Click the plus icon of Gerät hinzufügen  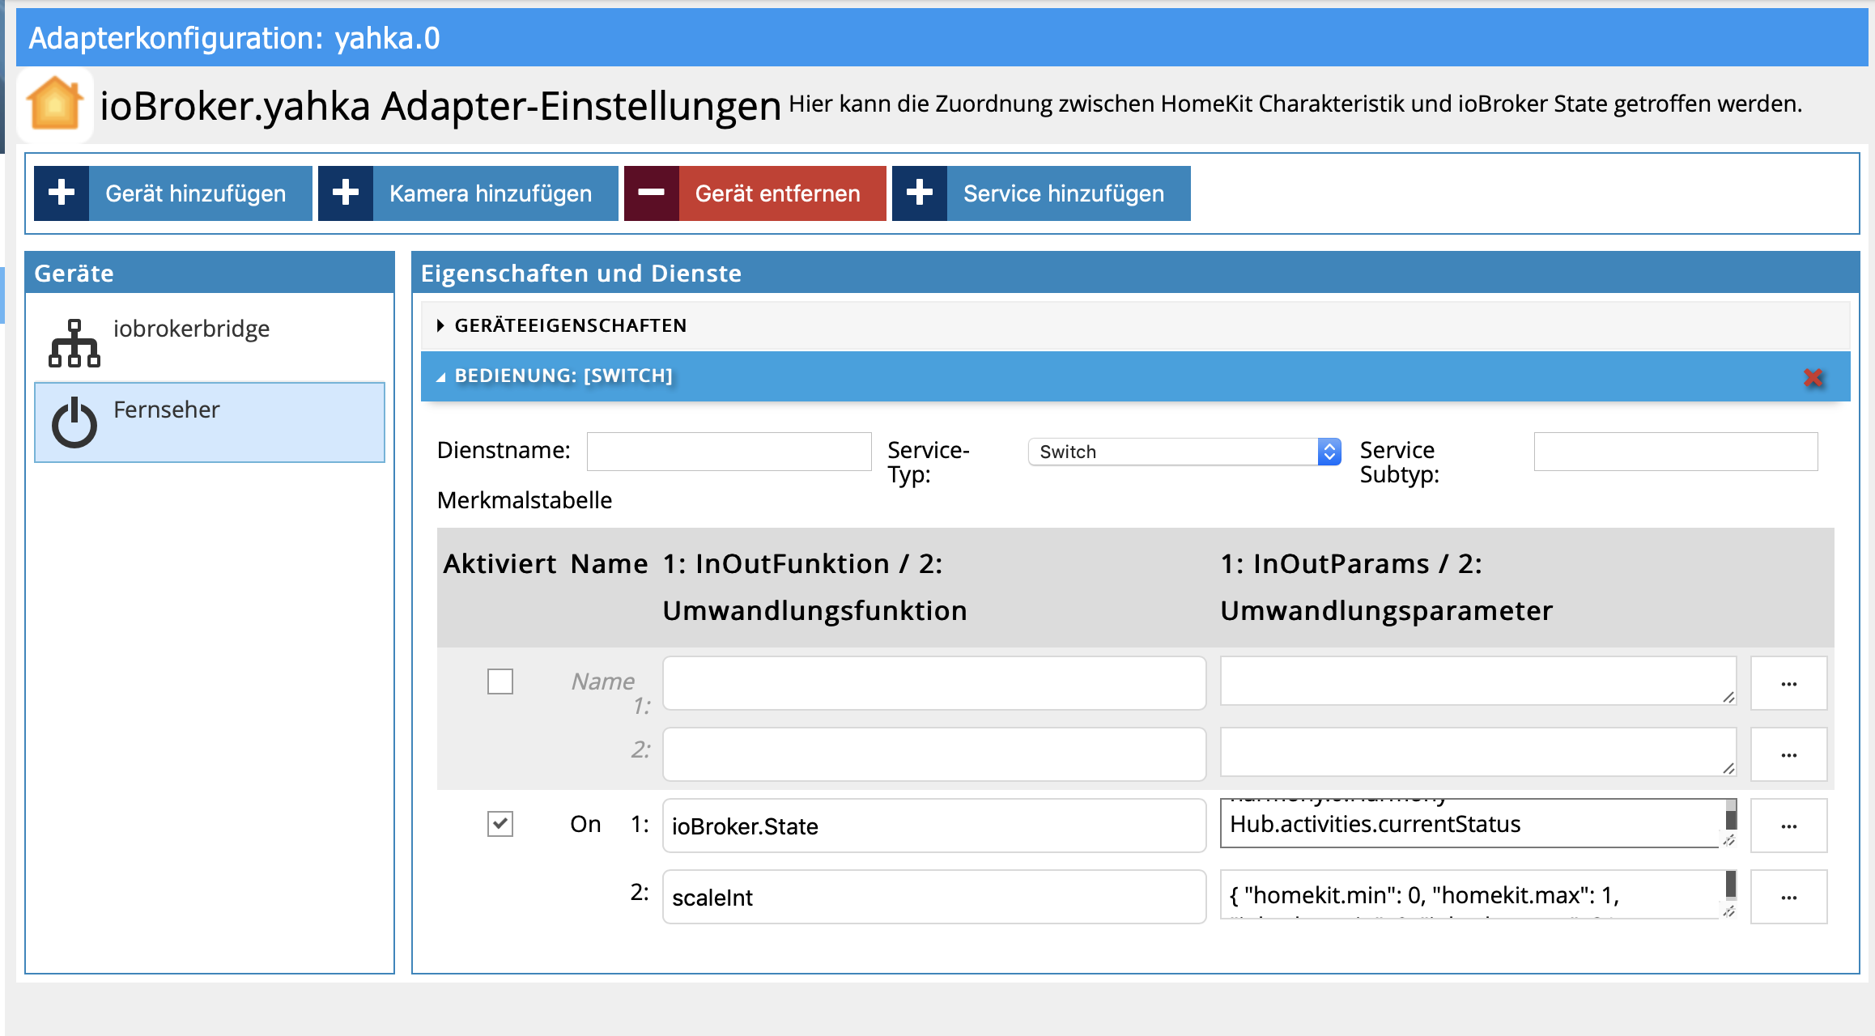click(62, 193)
